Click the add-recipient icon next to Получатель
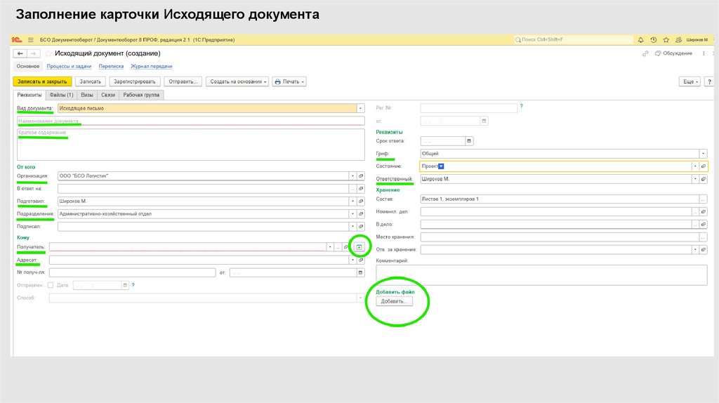Screen dimensions: 719x403 pyautogui.click(x=359, y=247)
